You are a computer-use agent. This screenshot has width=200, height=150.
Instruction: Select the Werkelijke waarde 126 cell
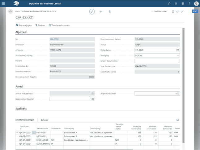[x=135, y=136]
